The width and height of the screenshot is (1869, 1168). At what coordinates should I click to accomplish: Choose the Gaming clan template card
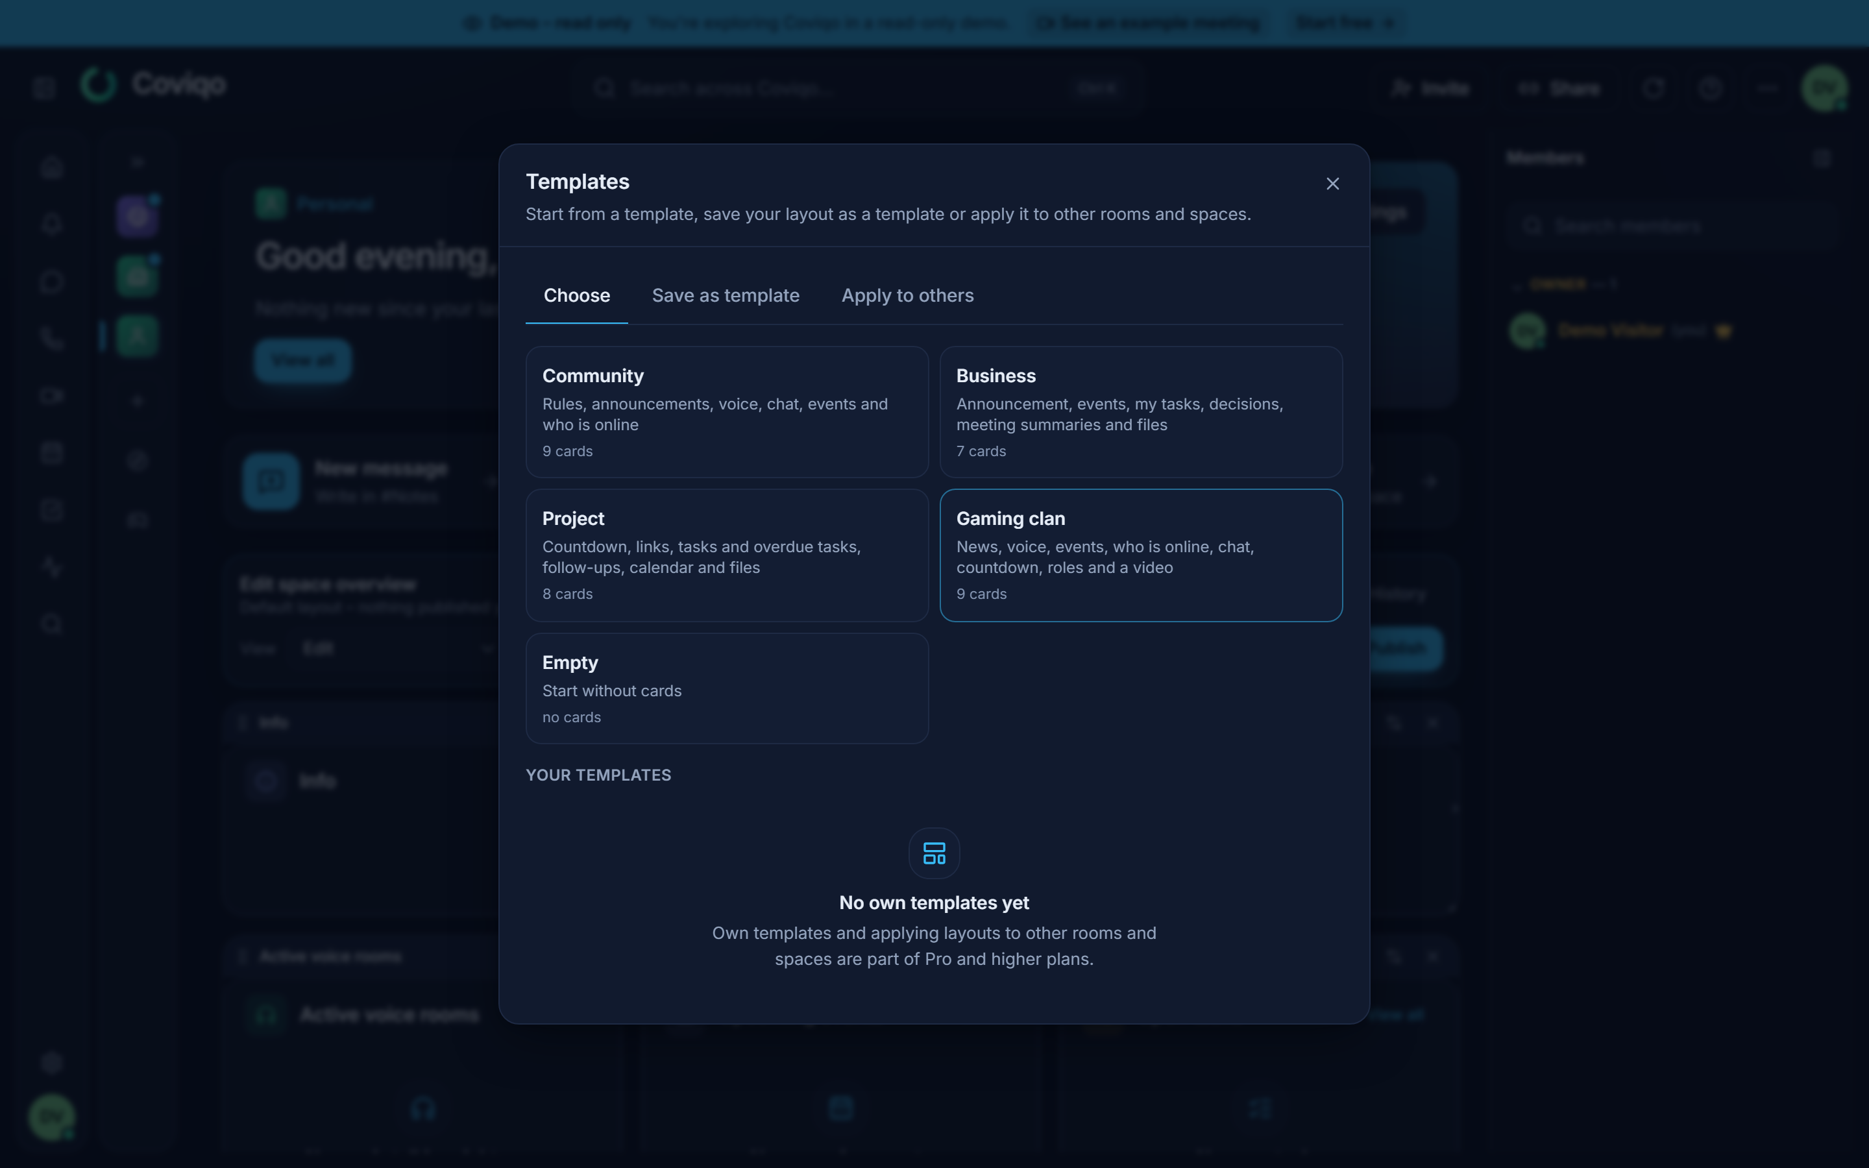(x=1141, y=555)
